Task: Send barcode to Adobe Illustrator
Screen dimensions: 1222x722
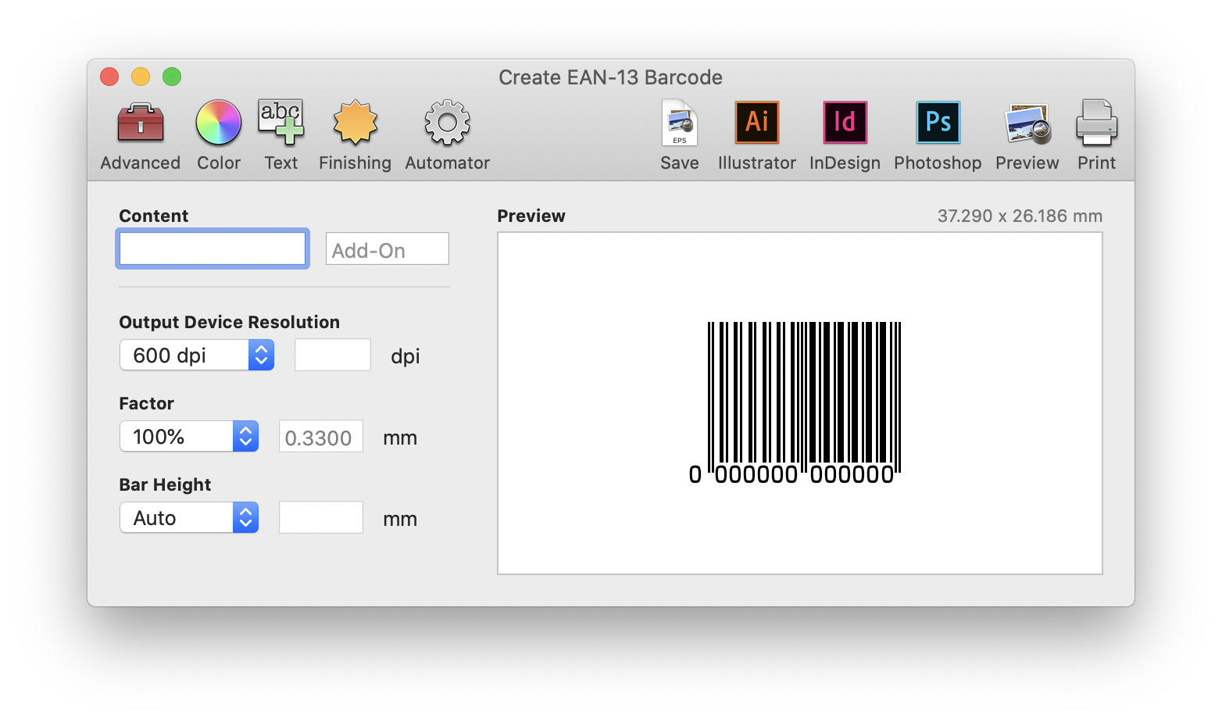Action: 757,123
